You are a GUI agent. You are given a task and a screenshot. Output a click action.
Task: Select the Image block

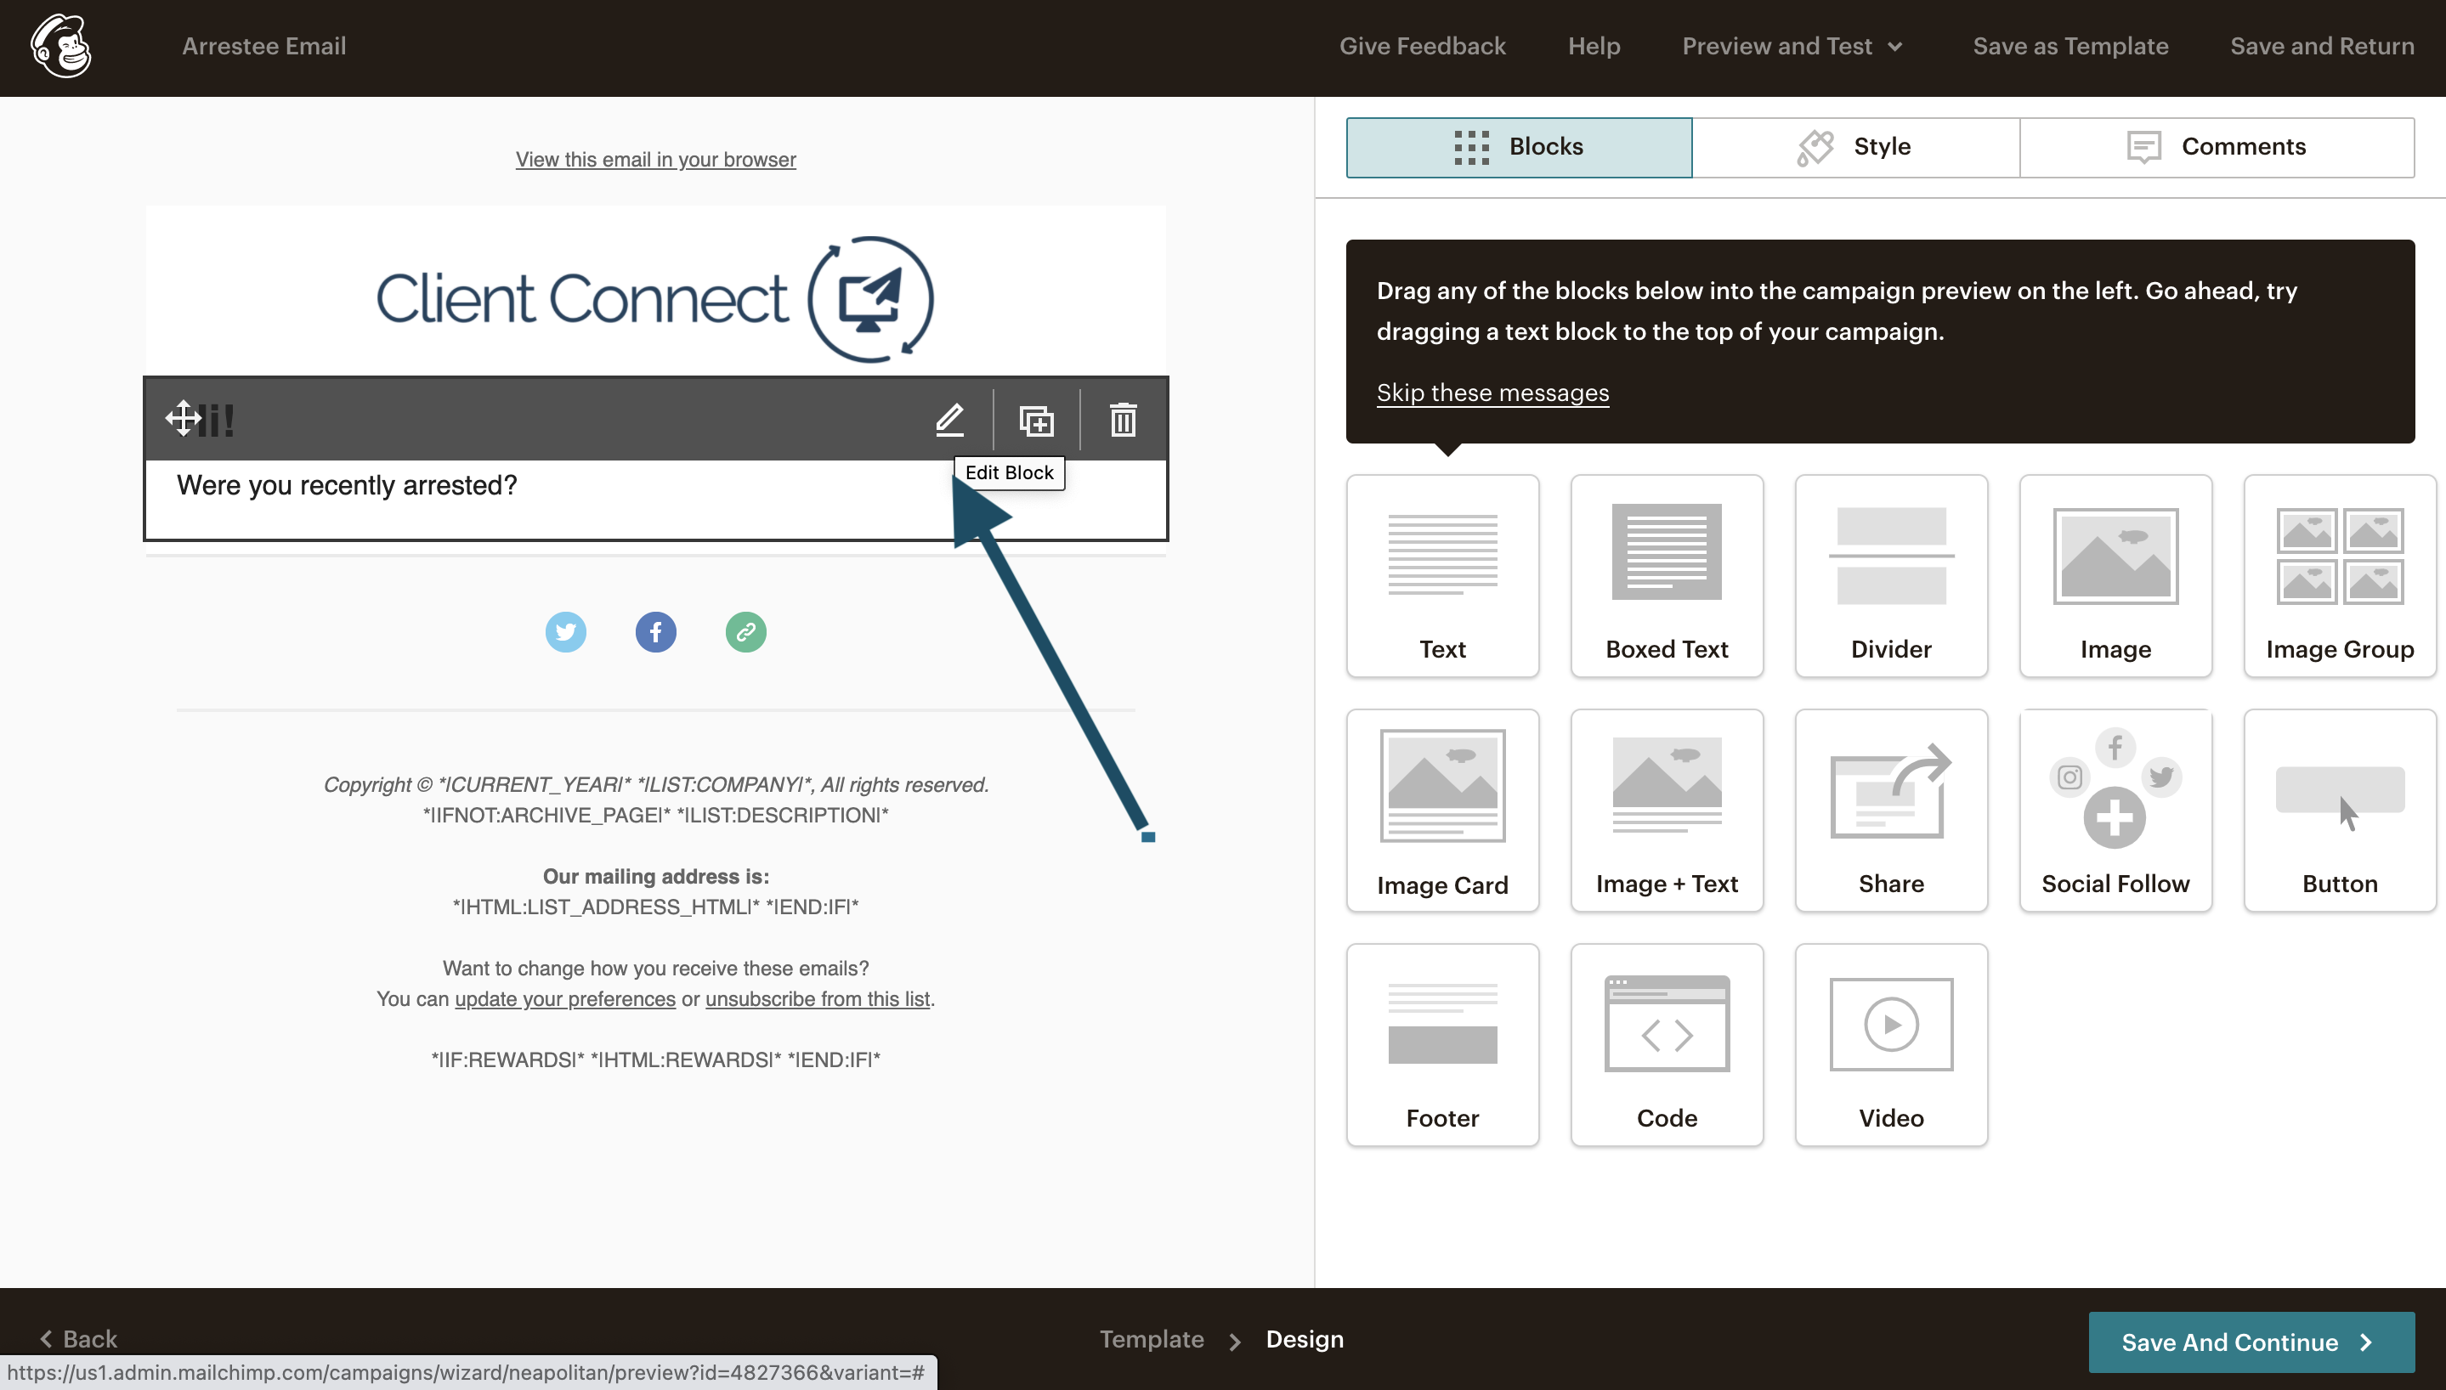click(2115, 577)
